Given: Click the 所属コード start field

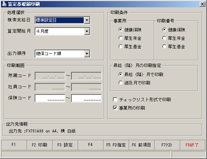Looking at the screenshot, I should click(50, 76).
